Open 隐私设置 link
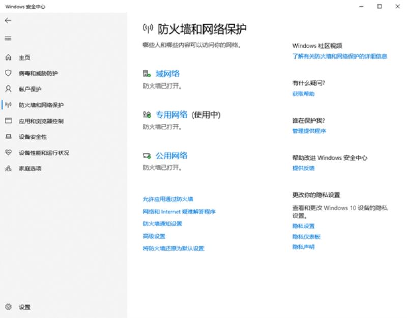407x318 pixels. [x=303, y=226]
